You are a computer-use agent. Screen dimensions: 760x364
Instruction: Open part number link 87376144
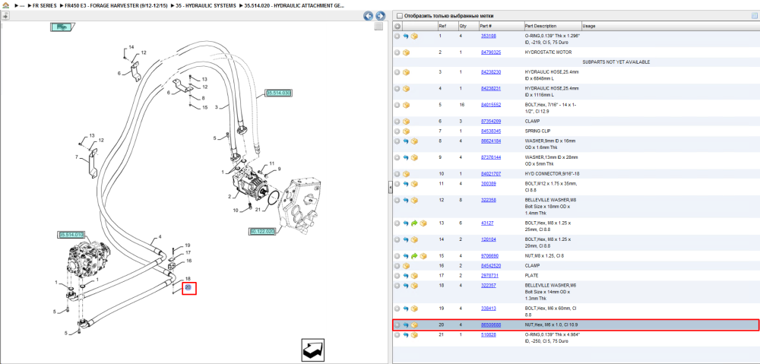490,157
